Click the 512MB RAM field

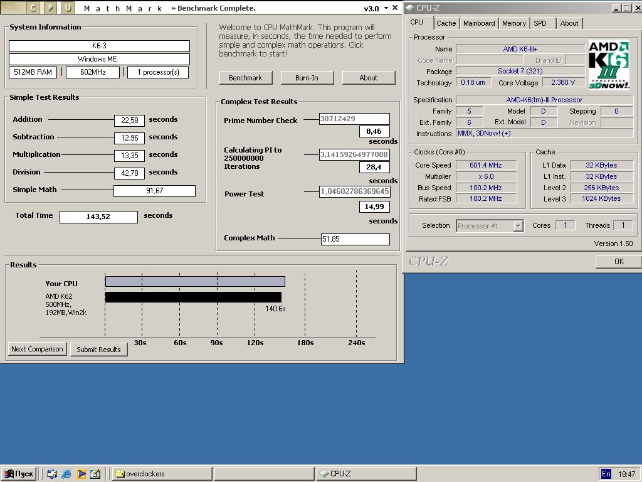33,72
